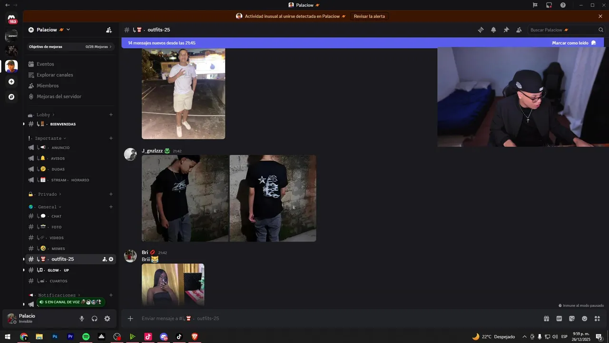
Task: Open GIF picker in message bar
Action: tap(559, 319)
